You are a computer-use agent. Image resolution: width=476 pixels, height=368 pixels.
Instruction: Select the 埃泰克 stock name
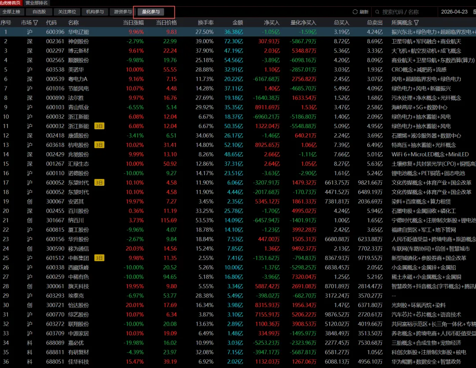click(x=76, y=296)
